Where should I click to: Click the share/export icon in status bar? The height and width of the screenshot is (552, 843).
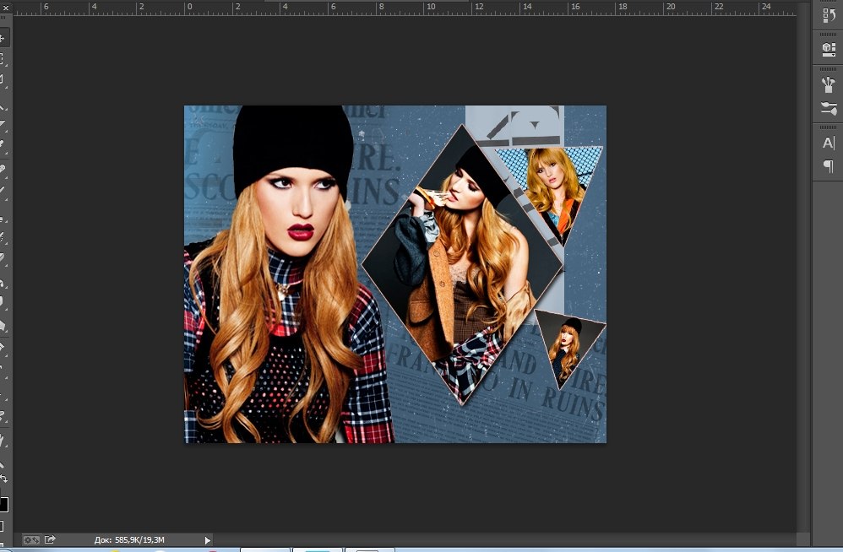(50, 539)
